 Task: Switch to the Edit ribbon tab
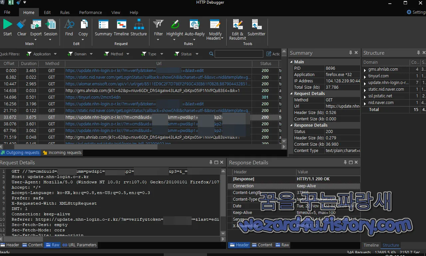(x=47, y=12)
